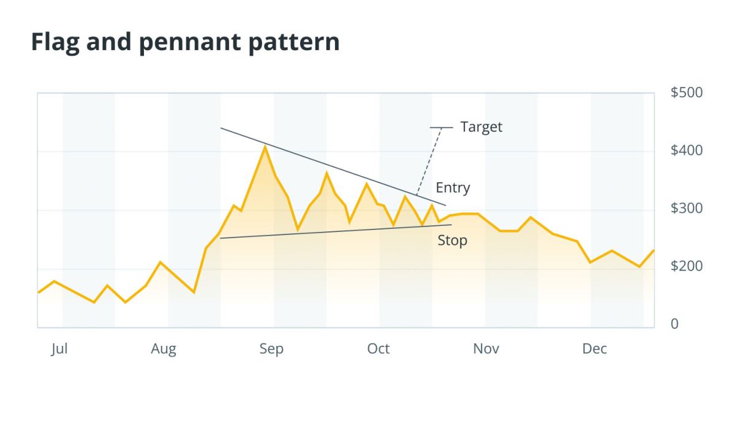Viewport: 735px width, 437px height.
Task: Click the Dec month label
Action: coord(594,349)
